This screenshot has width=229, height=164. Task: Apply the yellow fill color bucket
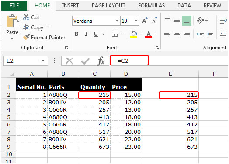coord(134,34)
